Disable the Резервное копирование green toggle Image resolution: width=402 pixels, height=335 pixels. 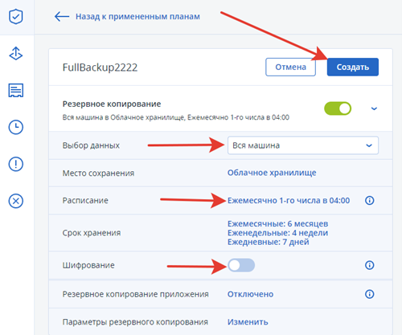click(338, 108)
